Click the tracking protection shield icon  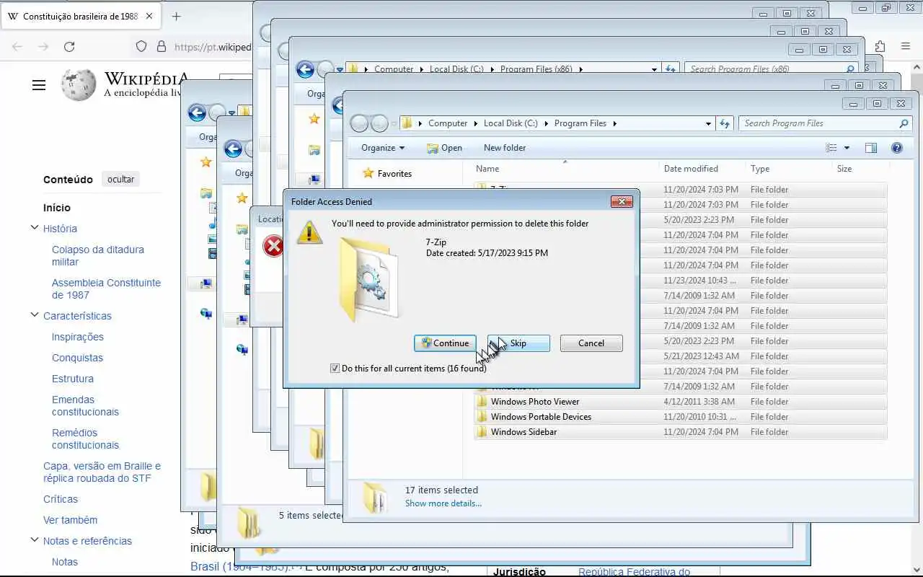pos(141,46)
